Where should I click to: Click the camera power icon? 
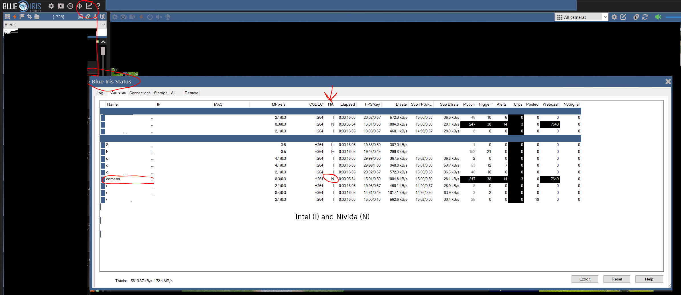click(x=150, y=17)
